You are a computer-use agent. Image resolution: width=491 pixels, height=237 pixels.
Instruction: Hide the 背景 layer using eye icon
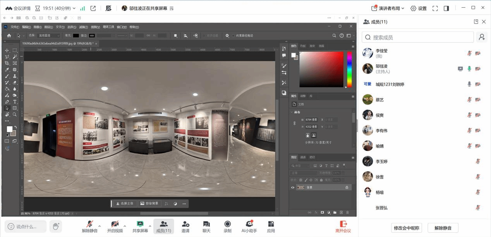click(293, 187)
